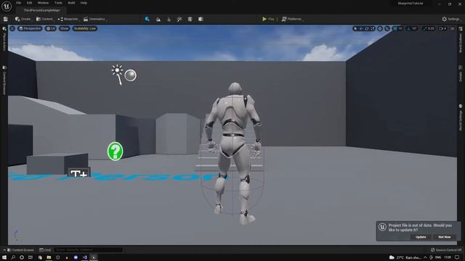Open the Place Actors side panel

click(x=4, y=39)
